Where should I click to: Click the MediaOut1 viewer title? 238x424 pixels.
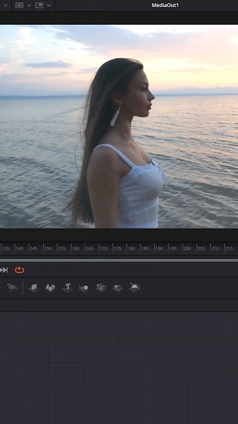pyautogui.click(x=165, y=5)
